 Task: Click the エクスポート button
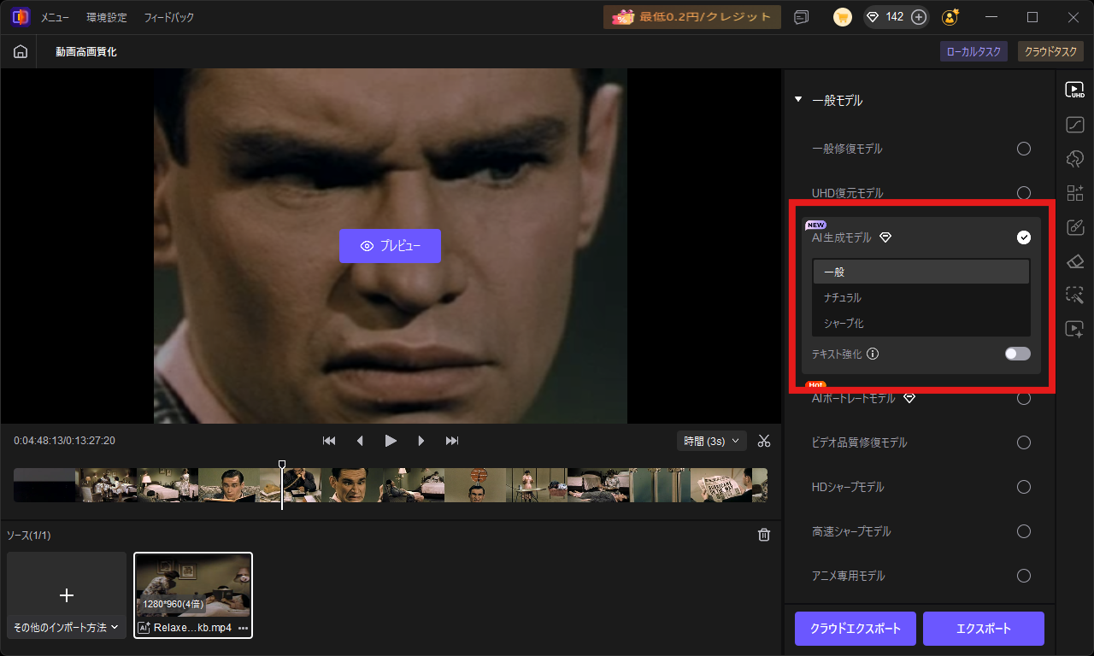coord(984,629)
